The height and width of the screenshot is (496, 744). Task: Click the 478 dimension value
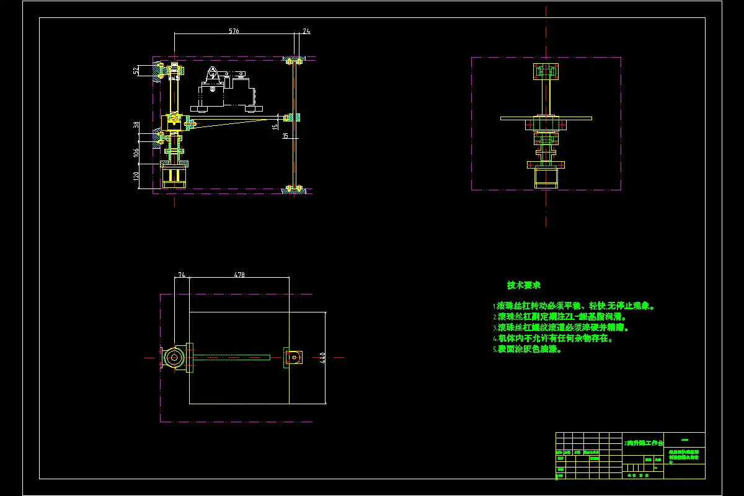click(238, 274)
